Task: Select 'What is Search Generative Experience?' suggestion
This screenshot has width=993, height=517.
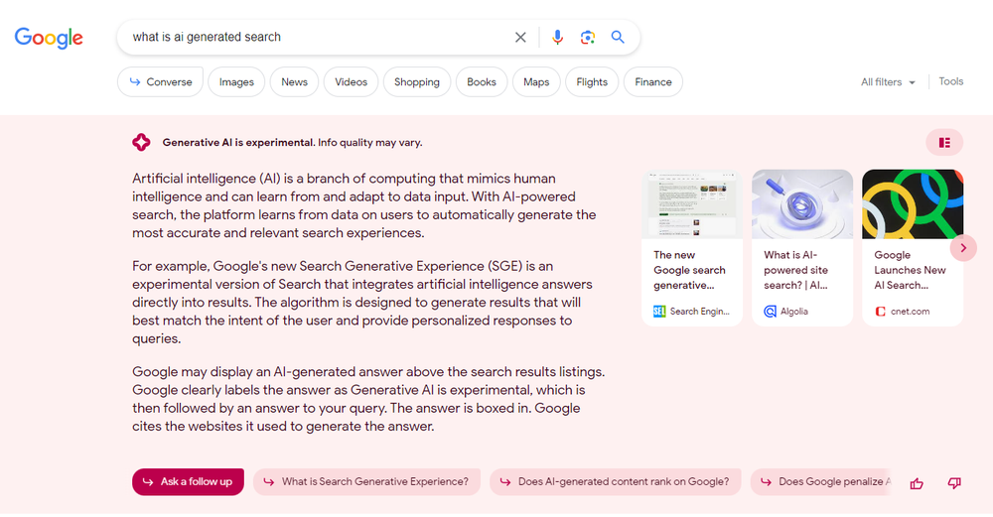Action: [366, 481]
